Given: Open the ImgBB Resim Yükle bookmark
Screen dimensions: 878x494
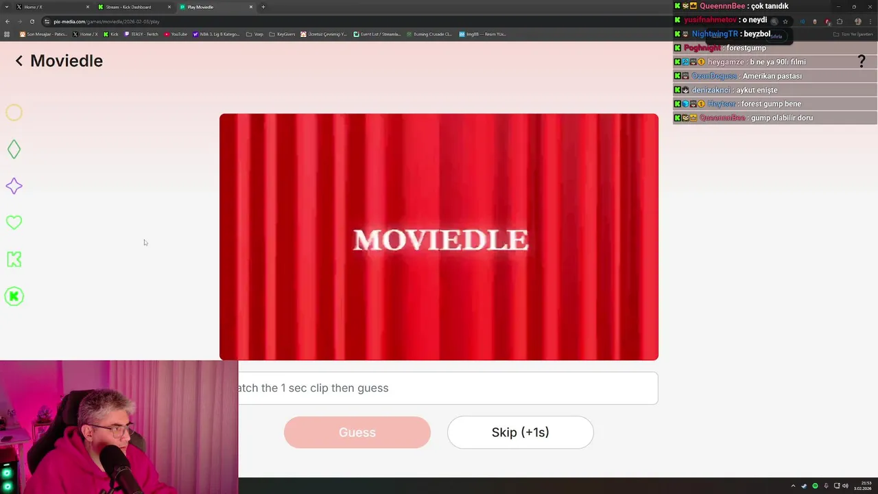Looking at the screenshot, I should pos(482,34).
